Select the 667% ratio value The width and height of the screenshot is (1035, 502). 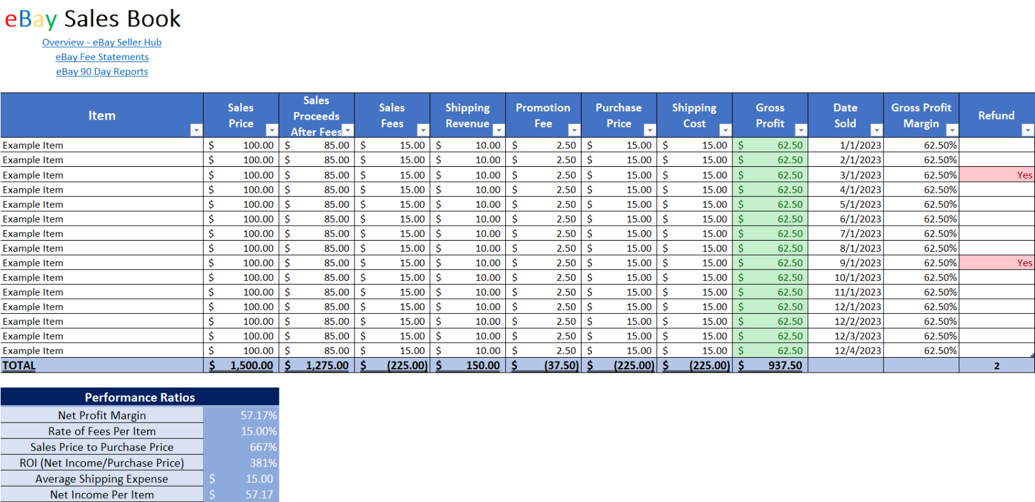point(241,447)
